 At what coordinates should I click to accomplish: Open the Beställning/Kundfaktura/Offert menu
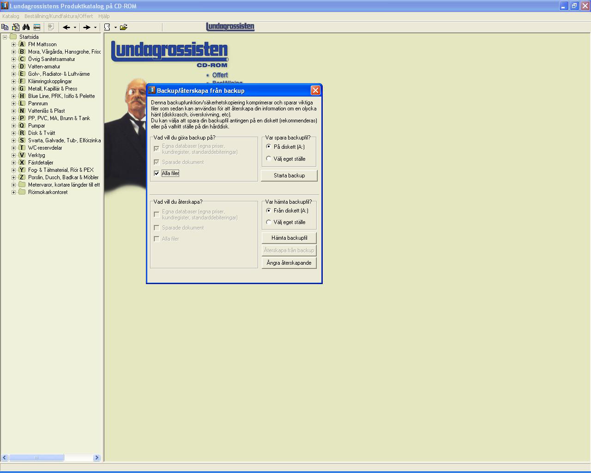[59, 16]
